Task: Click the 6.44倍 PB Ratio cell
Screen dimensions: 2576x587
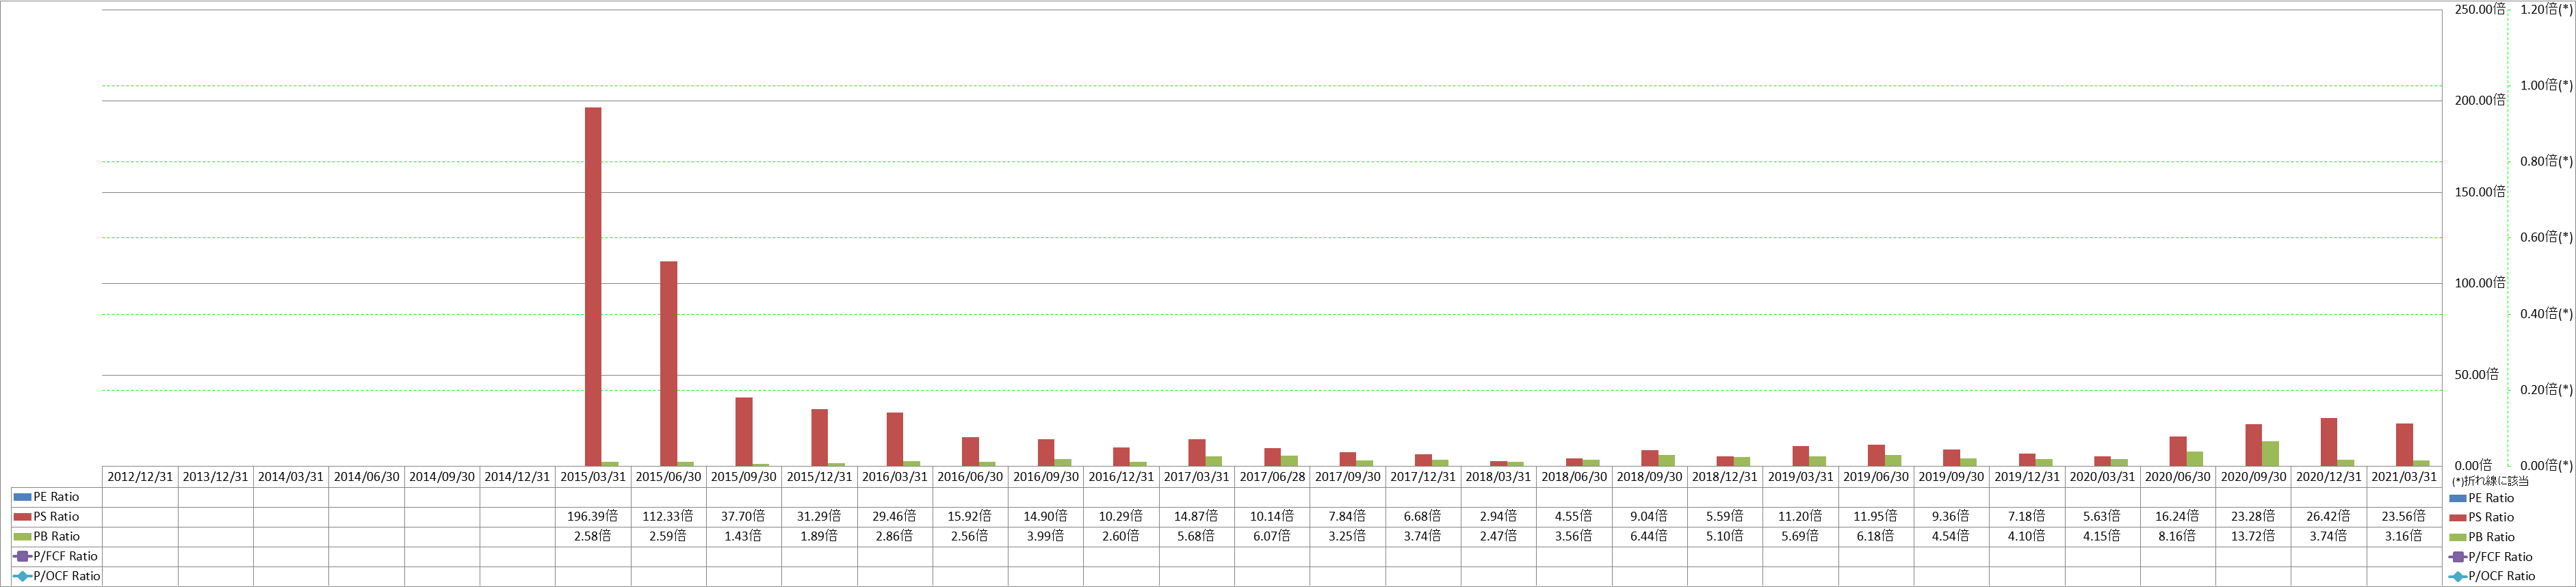Action: (1649, 537)
